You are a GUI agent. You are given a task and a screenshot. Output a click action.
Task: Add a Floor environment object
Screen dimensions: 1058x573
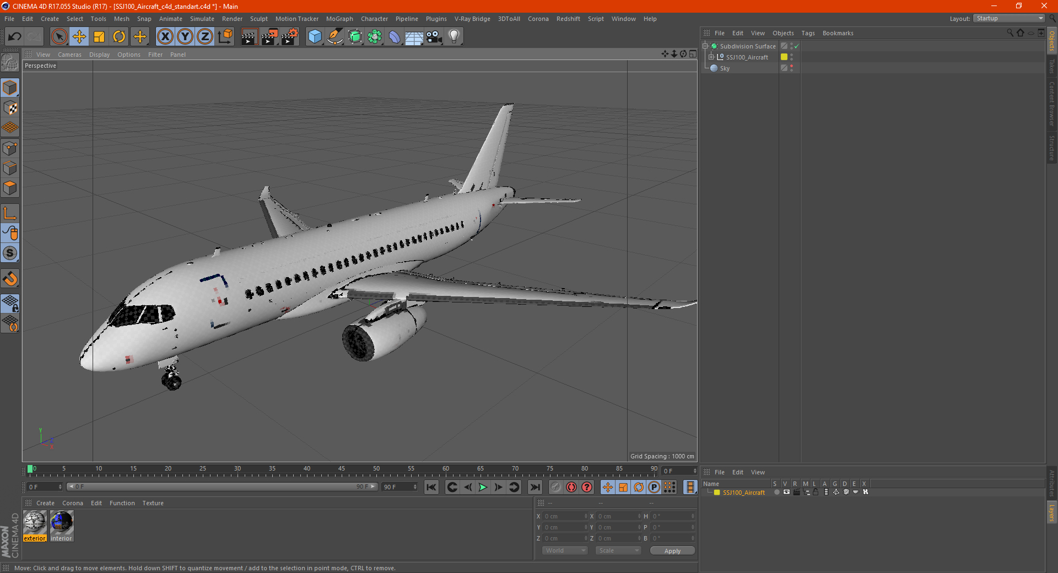414,37
